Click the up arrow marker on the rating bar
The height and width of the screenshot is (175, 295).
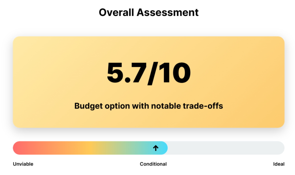coord(156,148)
